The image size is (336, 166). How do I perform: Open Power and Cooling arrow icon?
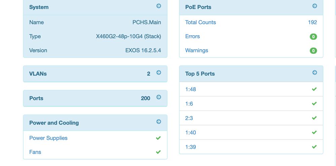159,122
